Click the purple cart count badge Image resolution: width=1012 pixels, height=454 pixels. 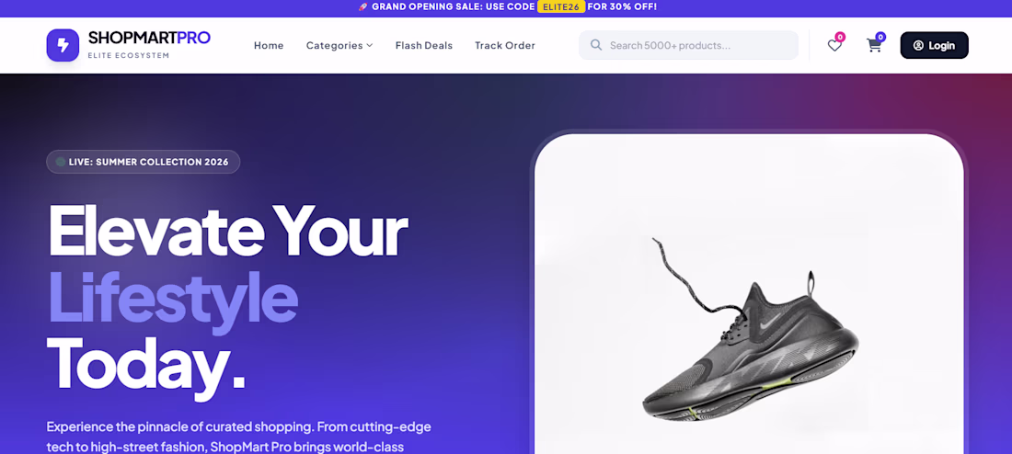tap(880, 37)
